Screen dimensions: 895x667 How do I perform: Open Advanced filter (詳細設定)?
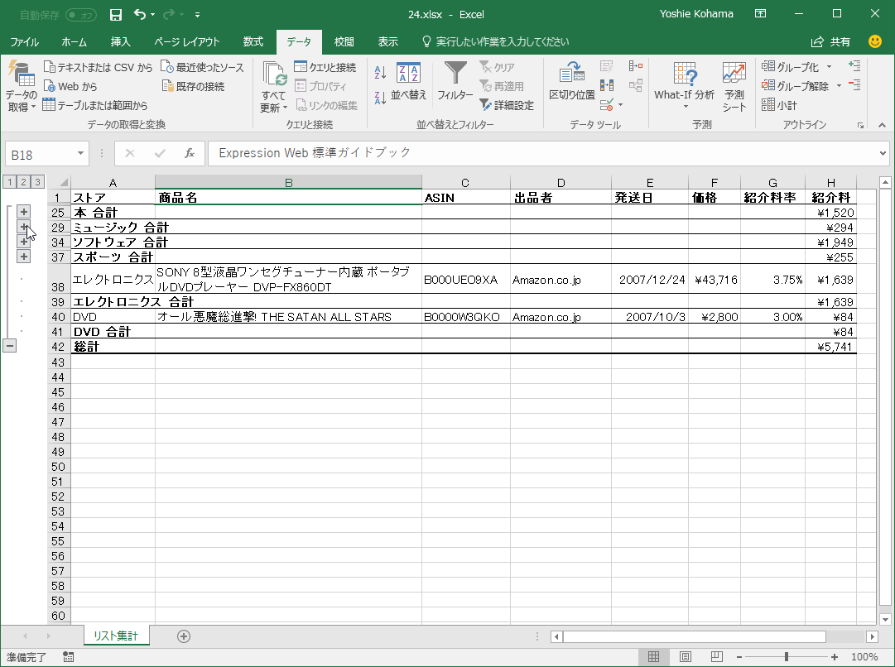tap(507, 105)
